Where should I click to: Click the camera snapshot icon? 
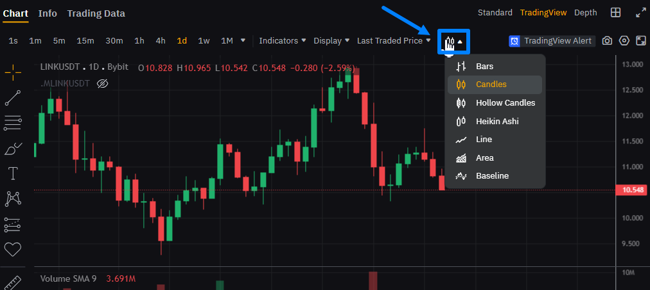coord(607,41)
